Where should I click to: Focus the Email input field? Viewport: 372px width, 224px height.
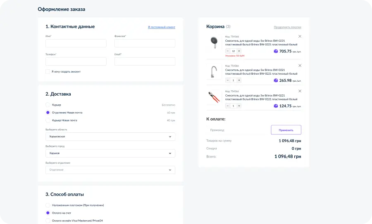click(145, 61)
